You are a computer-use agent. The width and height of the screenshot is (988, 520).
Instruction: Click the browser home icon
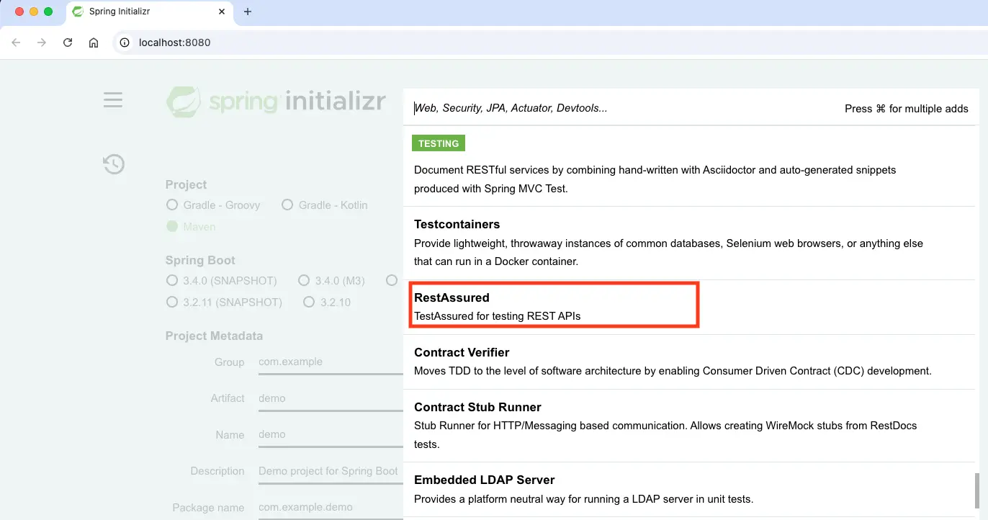tap(94, 42)
